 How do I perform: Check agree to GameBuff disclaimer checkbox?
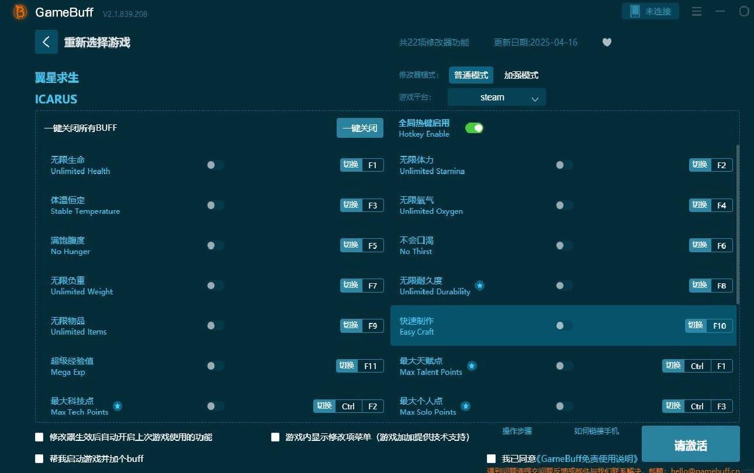click(x=491, y=458)
